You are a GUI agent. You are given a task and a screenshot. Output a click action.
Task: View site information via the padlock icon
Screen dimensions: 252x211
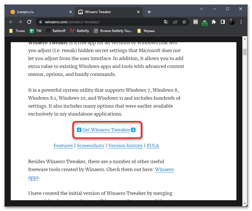[41, 22]
